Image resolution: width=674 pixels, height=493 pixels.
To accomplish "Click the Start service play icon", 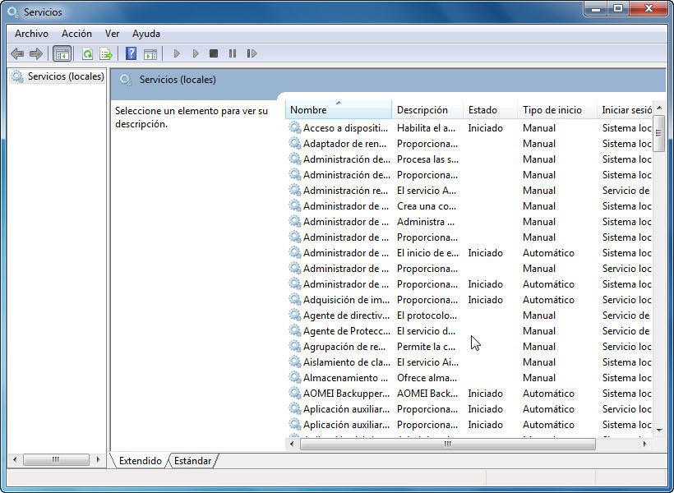I will tap(177, 53).
